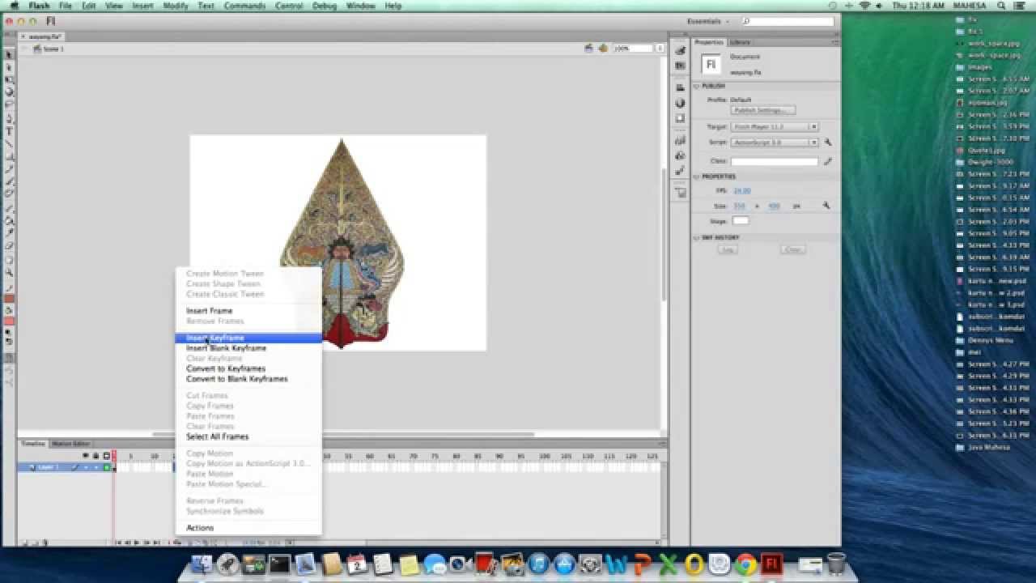Toggle Layer 1 lock dot
The image size is (1036, 583).
[96, 467]
